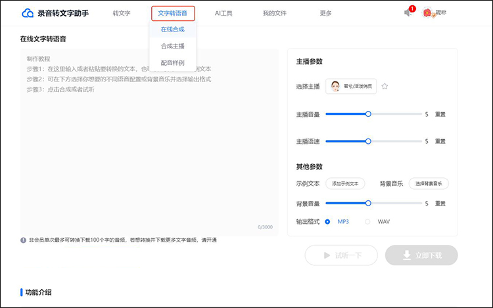Adjust the 主播语速 slider handle

coord(368,141)
